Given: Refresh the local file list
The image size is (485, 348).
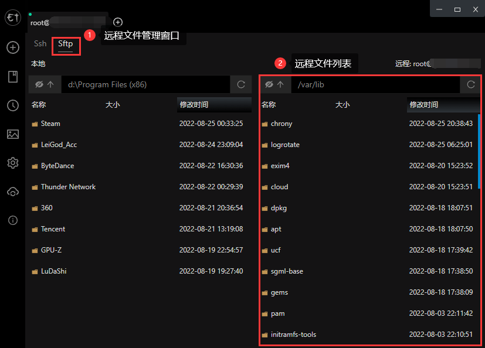Looking at the screenshot, I should click(x=241, y=84).
